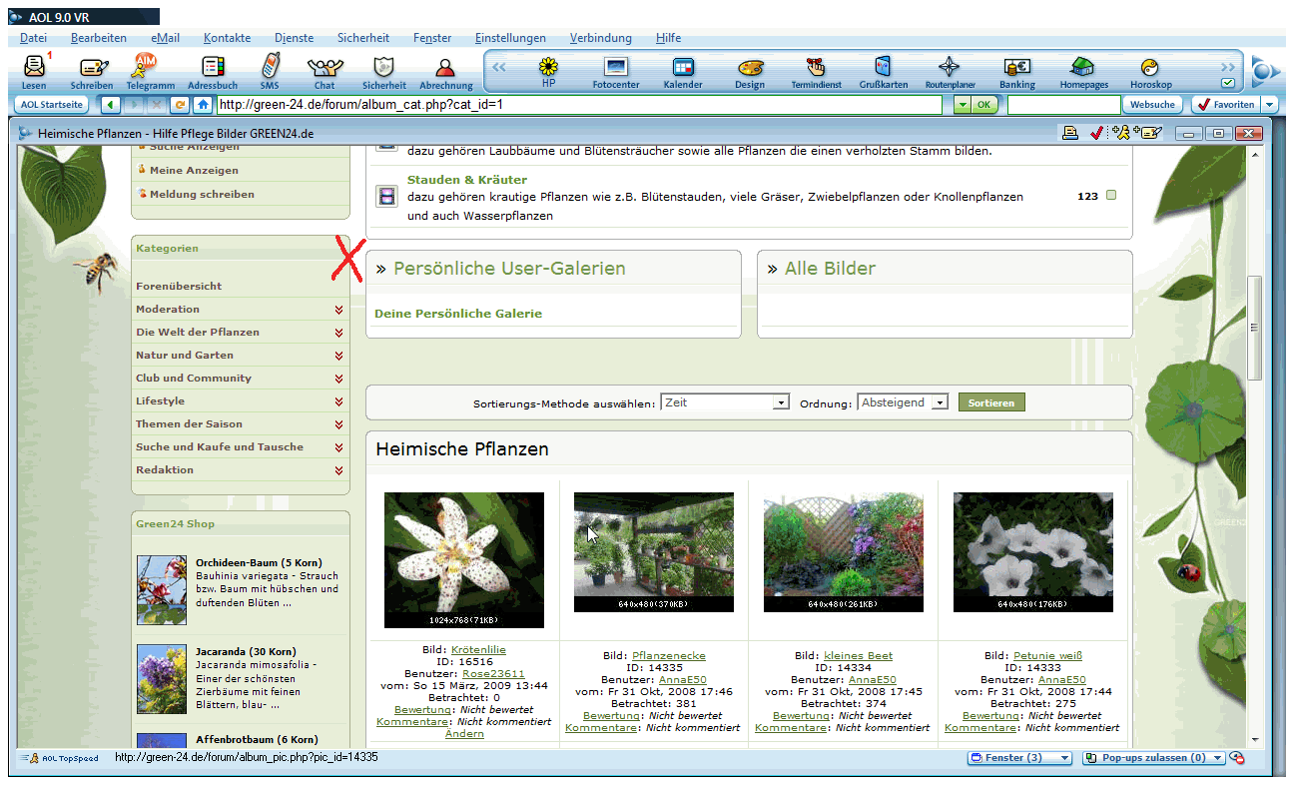Open the Fotocenter icon
Screen dimensions: 1294x785
point(616,68)
